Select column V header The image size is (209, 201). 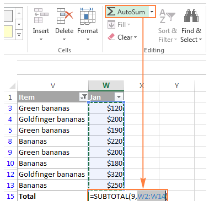click(53, 85)
